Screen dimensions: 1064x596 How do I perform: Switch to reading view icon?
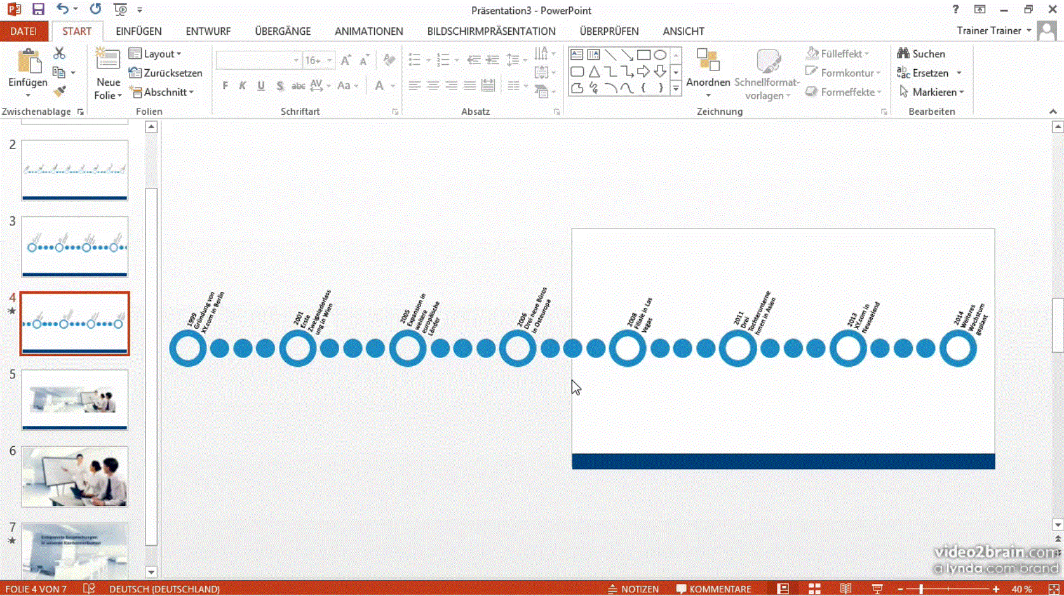point(845,589)
